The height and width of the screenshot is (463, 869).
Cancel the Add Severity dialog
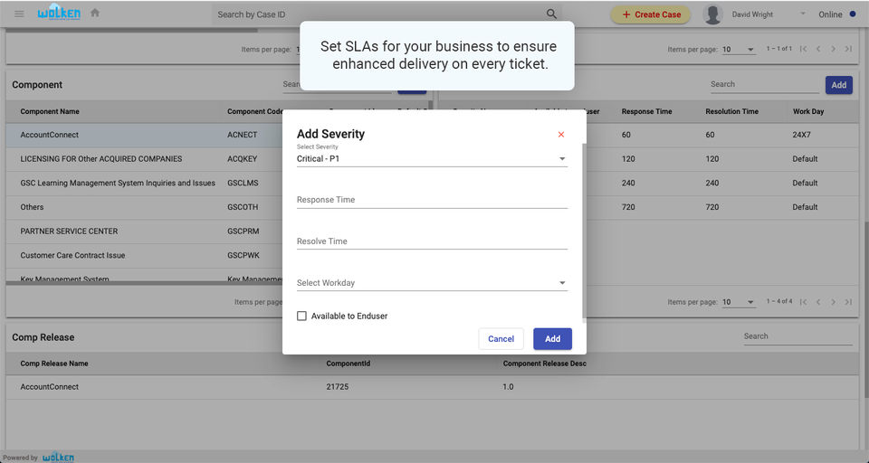501,339
